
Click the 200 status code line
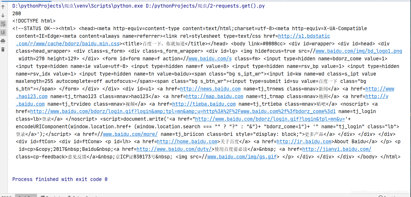(17, 13)
